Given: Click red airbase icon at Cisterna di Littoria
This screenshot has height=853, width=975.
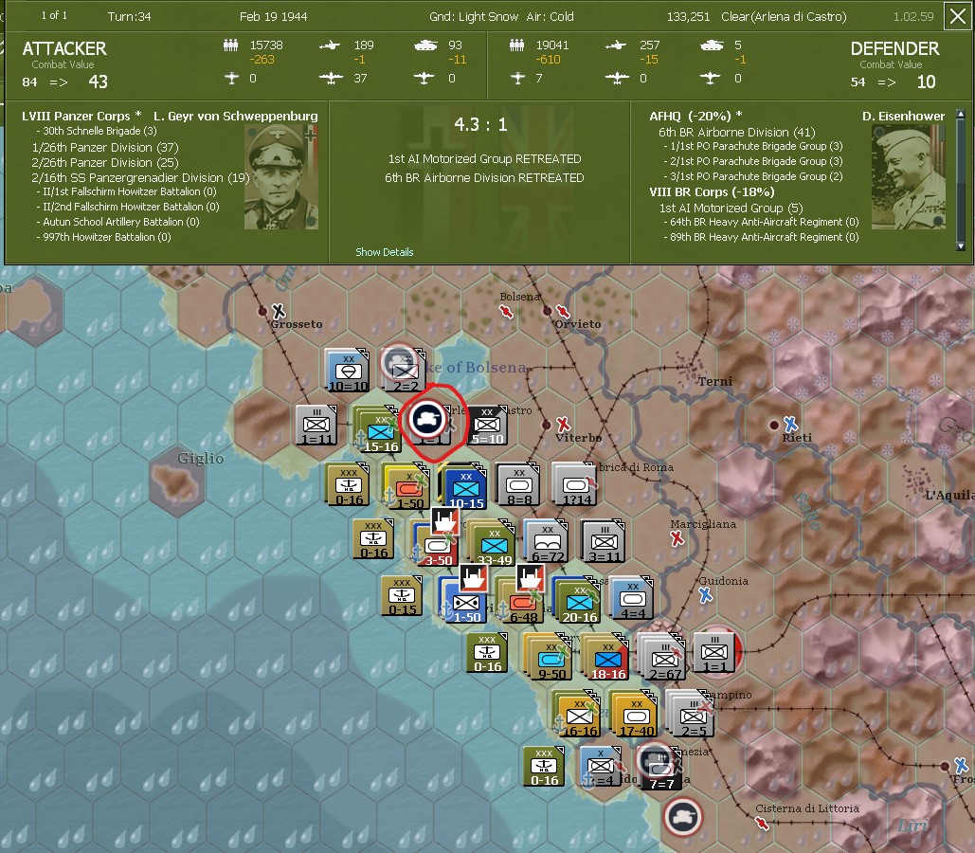Looking at the screenshot, I should pos(762,824).
